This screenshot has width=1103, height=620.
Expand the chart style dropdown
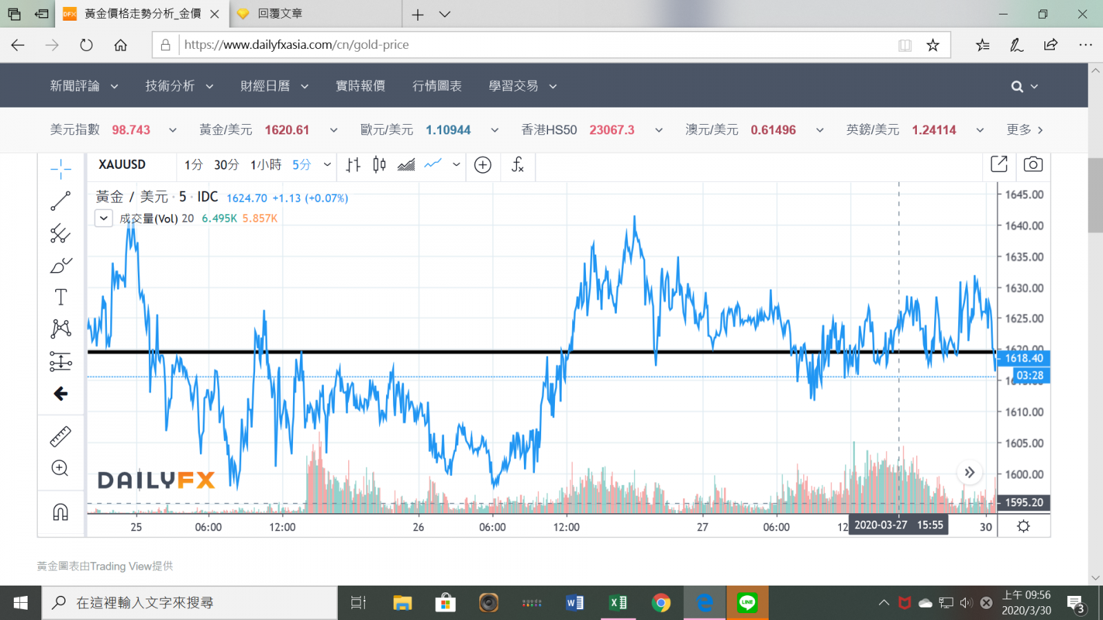pos(456,165)
